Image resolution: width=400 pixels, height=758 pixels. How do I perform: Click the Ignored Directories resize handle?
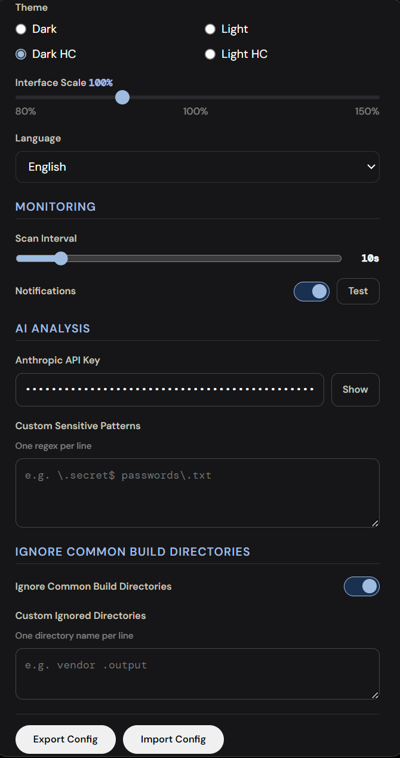(375, 695)
